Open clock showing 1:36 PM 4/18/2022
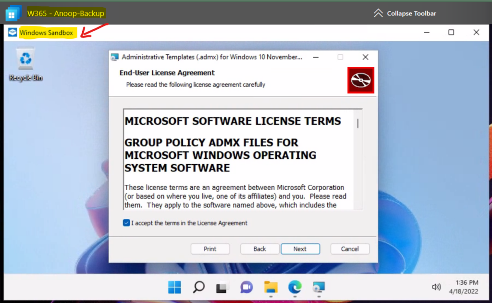 click(x=464, y=287)
